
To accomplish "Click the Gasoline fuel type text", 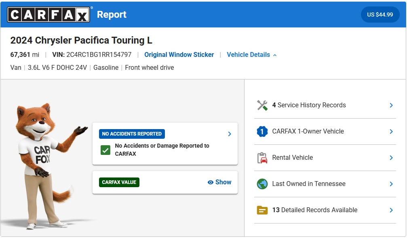I will tap(106, 68).
